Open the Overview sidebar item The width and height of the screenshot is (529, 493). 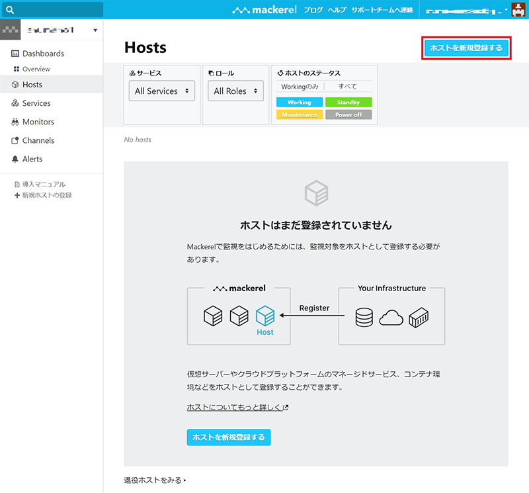pyautogui.click(x=36, y=69)
